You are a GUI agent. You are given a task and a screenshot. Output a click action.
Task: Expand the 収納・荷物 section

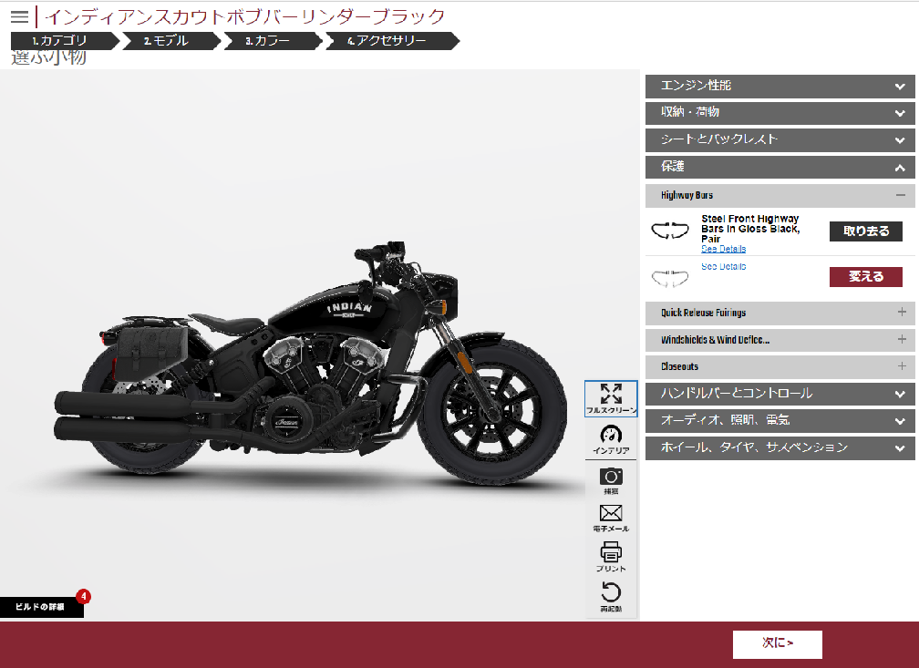[x=780, y=112]
